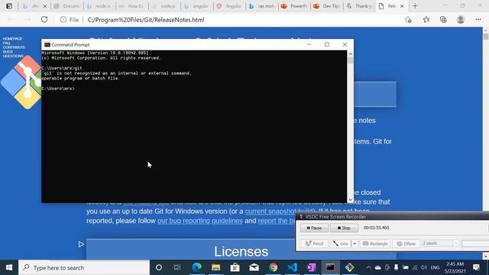The image size is (489, 275).
Task: Open the Edge Favorites list icon
Action: coord(426,20)
